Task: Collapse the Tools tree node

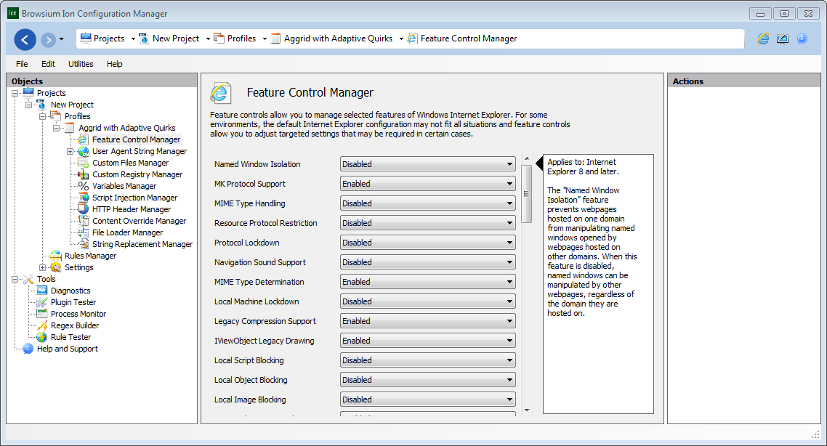Action: 15,279
